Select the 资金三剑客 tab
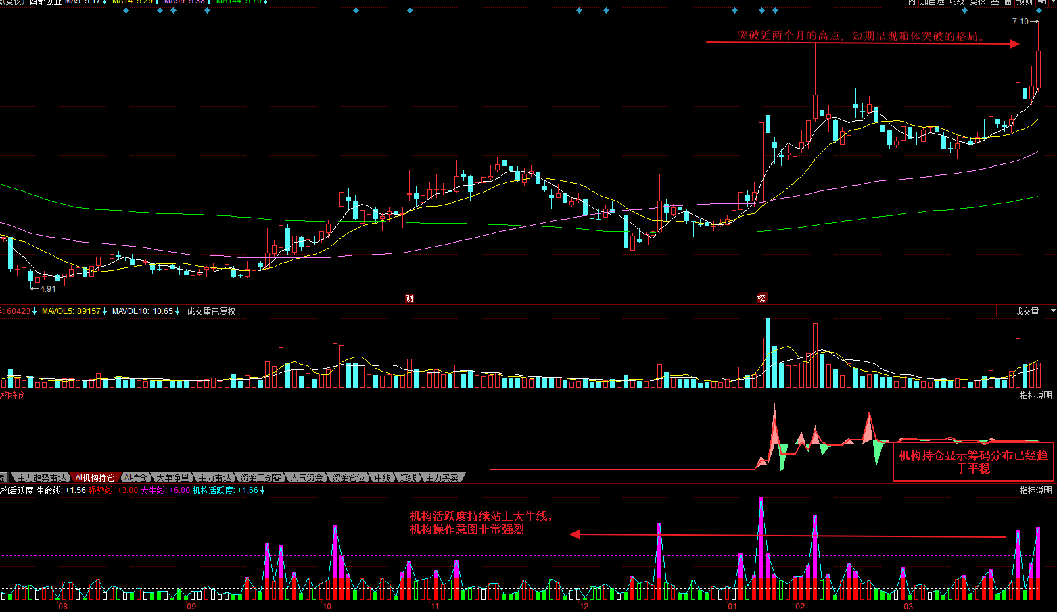The image size is (1057, 612). tap(260, 478)
